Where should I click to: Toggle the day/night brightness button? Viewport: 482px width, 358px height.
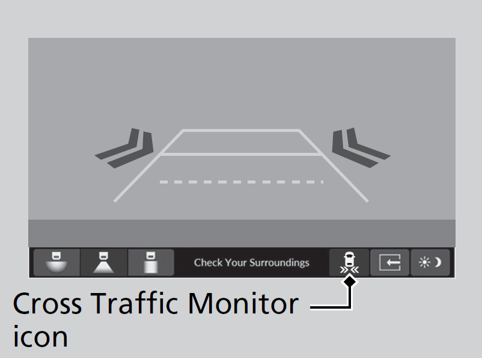[430, 262]
